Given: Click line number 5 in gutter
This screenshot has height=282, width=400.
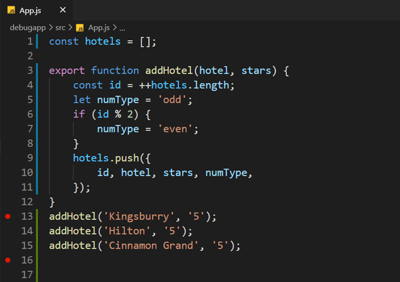Looking at the screenshot, I should [30, 99].
